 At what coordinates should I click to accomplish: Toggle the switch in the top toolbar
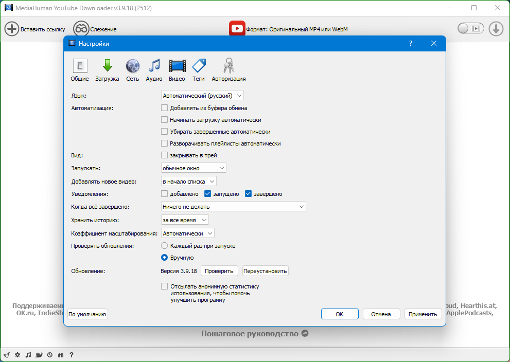470,29
